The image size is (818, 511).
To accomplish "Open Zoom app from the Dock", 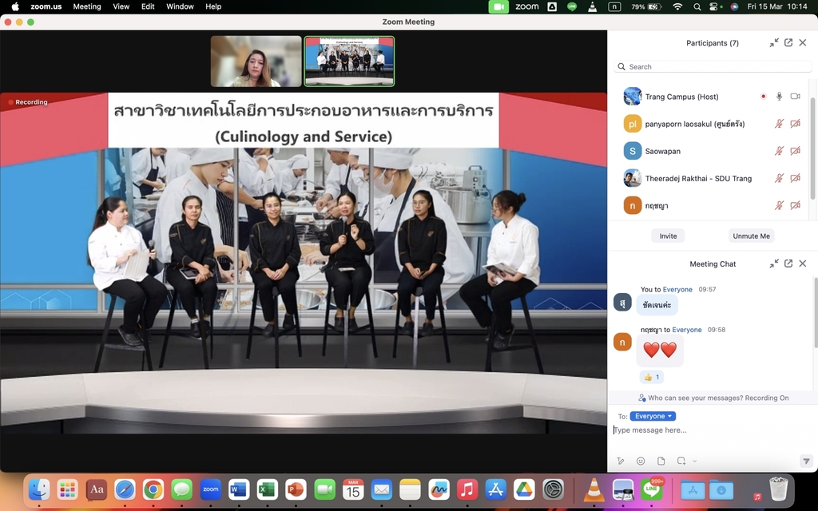I will click(210, 489).
